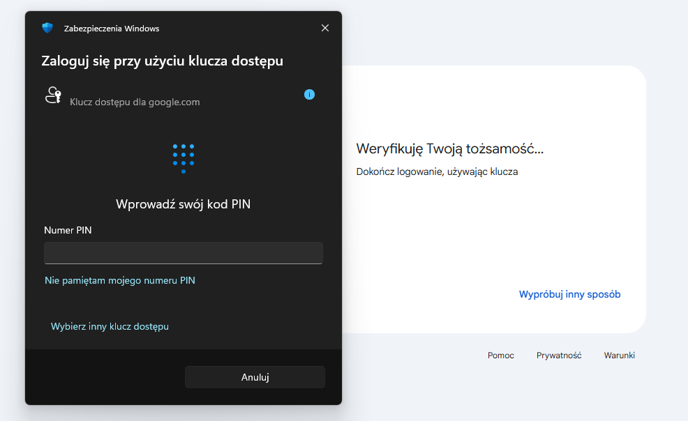Click heading 'Zaloguj się przy użyciu klucza dostępu'
The width and height of the screenshot is (688, 421).
[x=163, y=61]
